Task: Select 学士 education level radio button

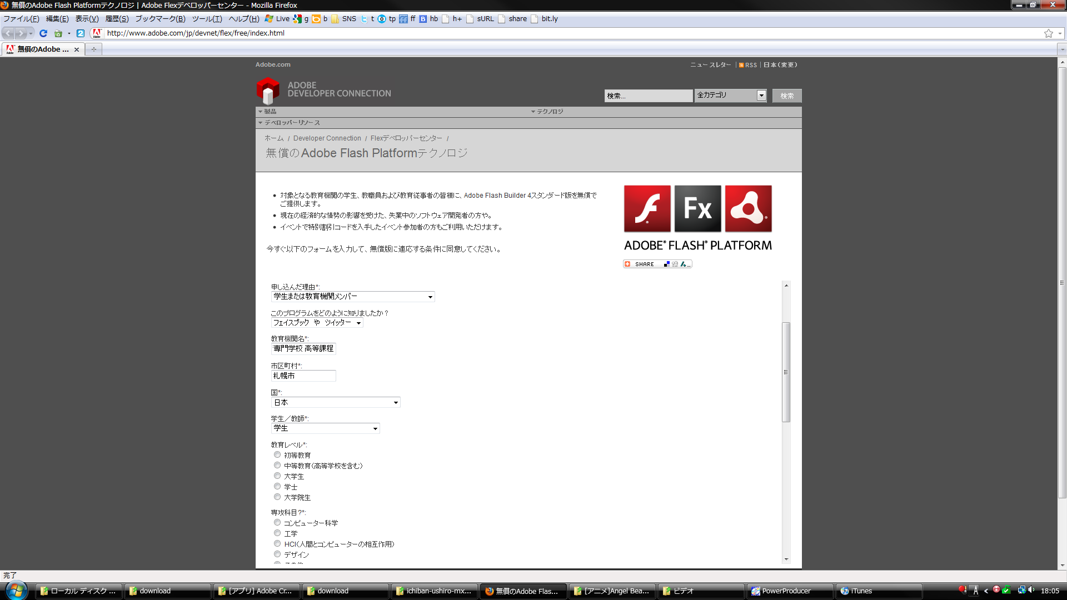Action: click(277, 487)
